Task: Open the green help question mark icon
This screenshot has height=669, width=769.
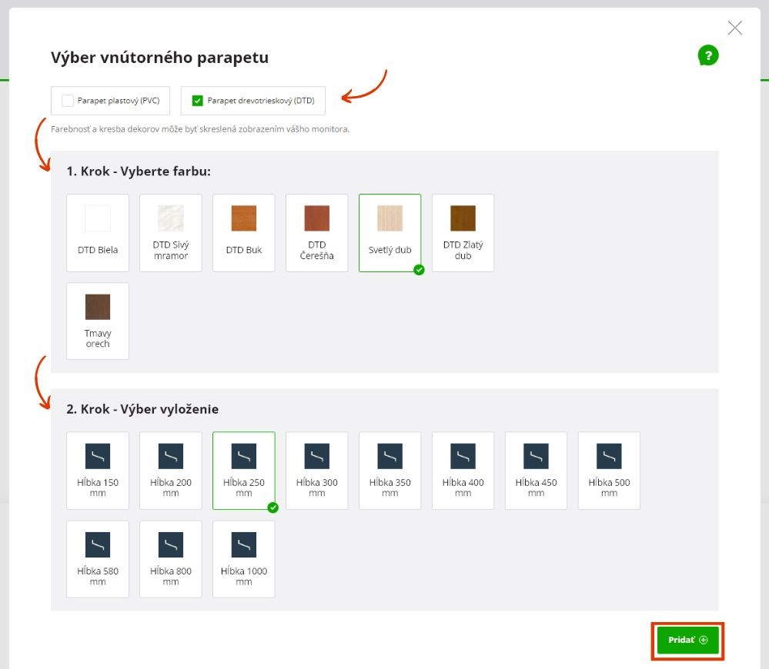Action: [707, 55]
